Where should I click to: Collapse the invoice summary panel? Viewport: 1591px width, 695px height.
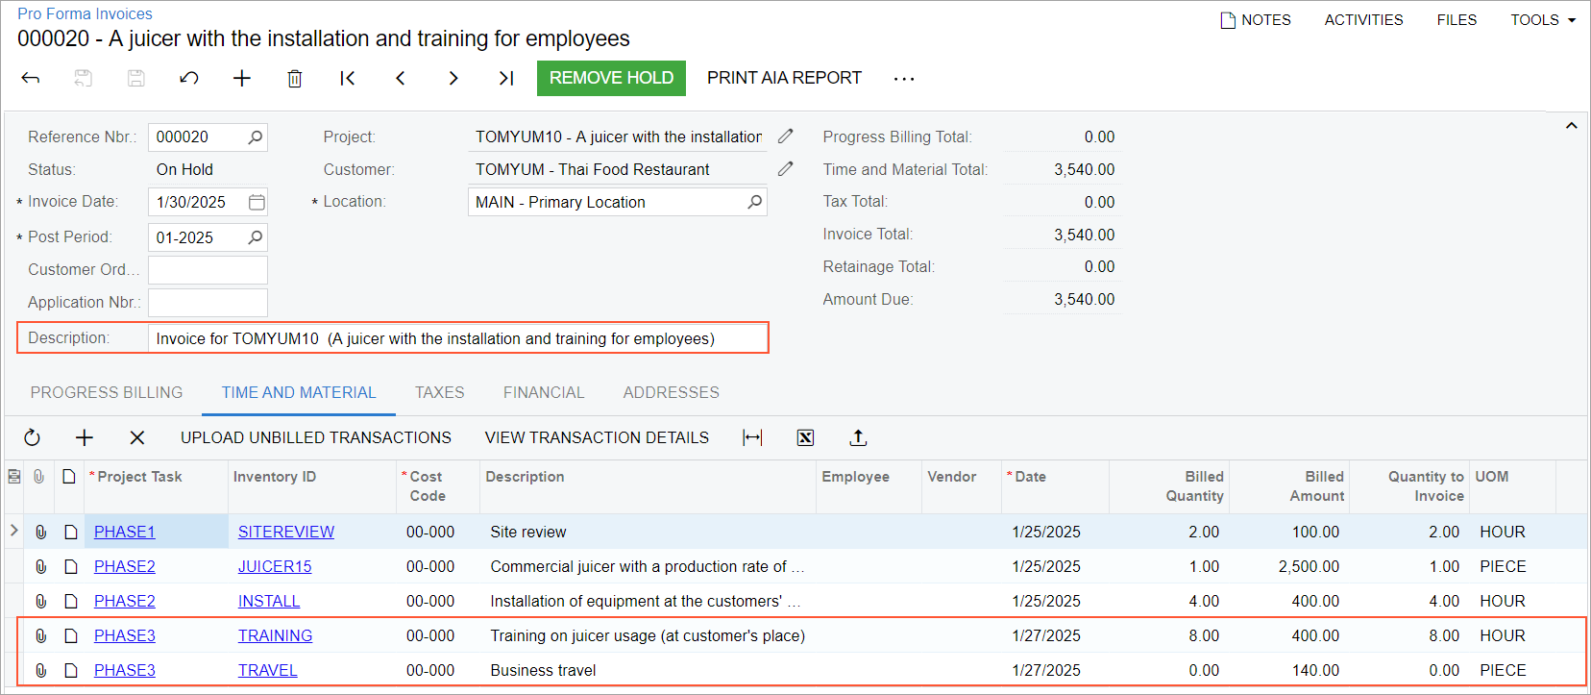pyautogui.click(x=1572, y=126)
